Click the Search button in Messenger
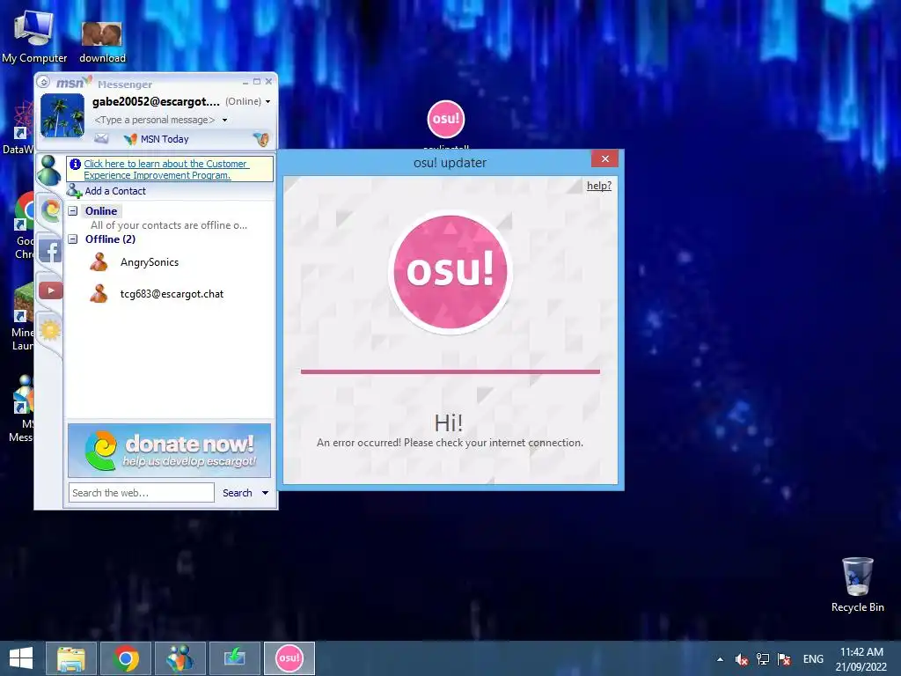Screen dimensions: 901x676 [238, 493]
